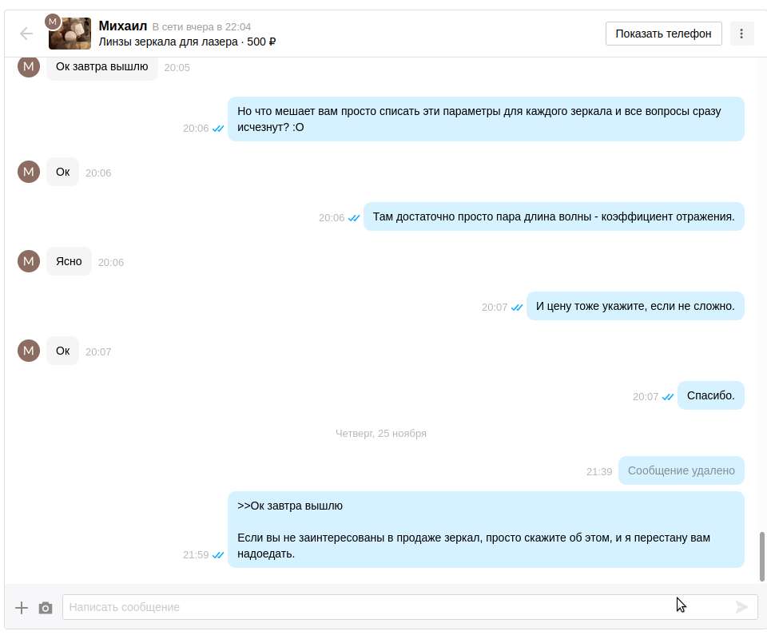767x635 pixels.
Task: Open the three-dot more options menu
Action: click(741, 34)
